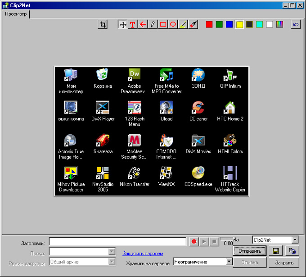Pick the green color swatch
The image size is (306, 277).
(219, 24)
